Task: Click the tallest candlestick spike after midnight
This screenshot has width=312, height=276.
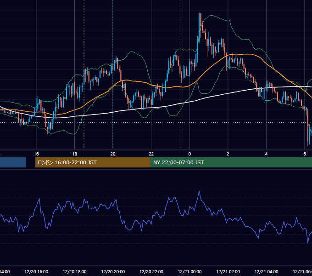Action: pos(199,28)
